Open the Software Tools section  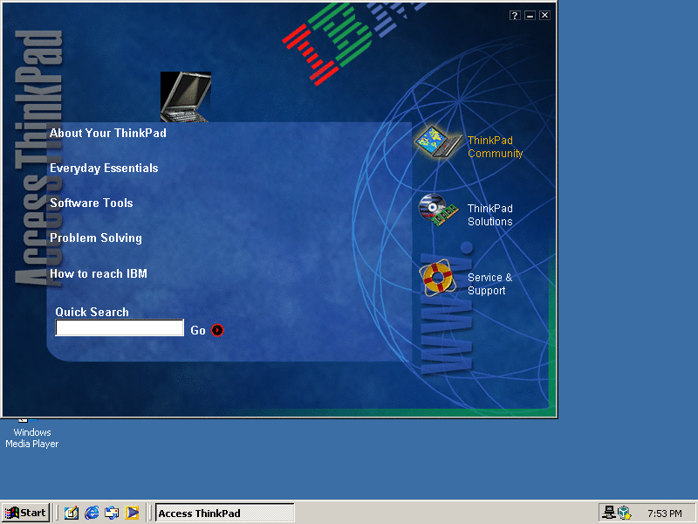click(92, 203)
